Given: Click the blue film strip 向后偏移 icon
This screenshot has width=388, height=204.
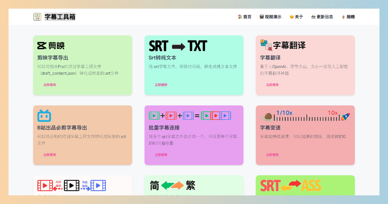Looking at the screenshot, I should click(98, 186).
